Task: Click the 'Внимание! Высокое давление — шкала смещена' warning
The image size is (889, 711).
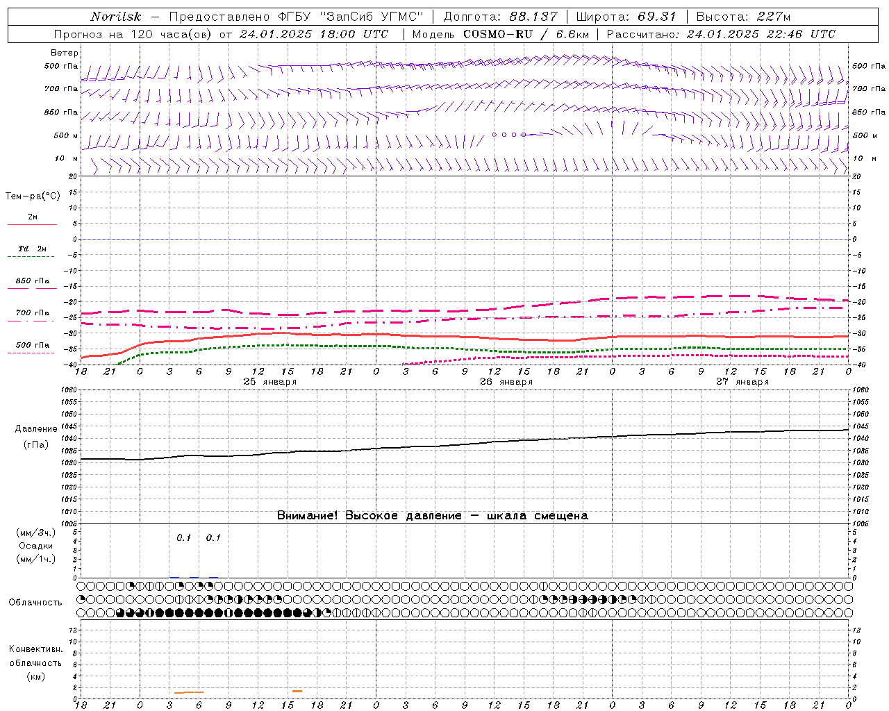Action: pos(433,515)
